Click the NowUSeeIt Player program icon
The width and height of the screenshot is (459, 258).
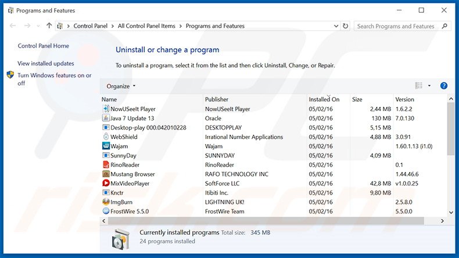tap(106, 109)
